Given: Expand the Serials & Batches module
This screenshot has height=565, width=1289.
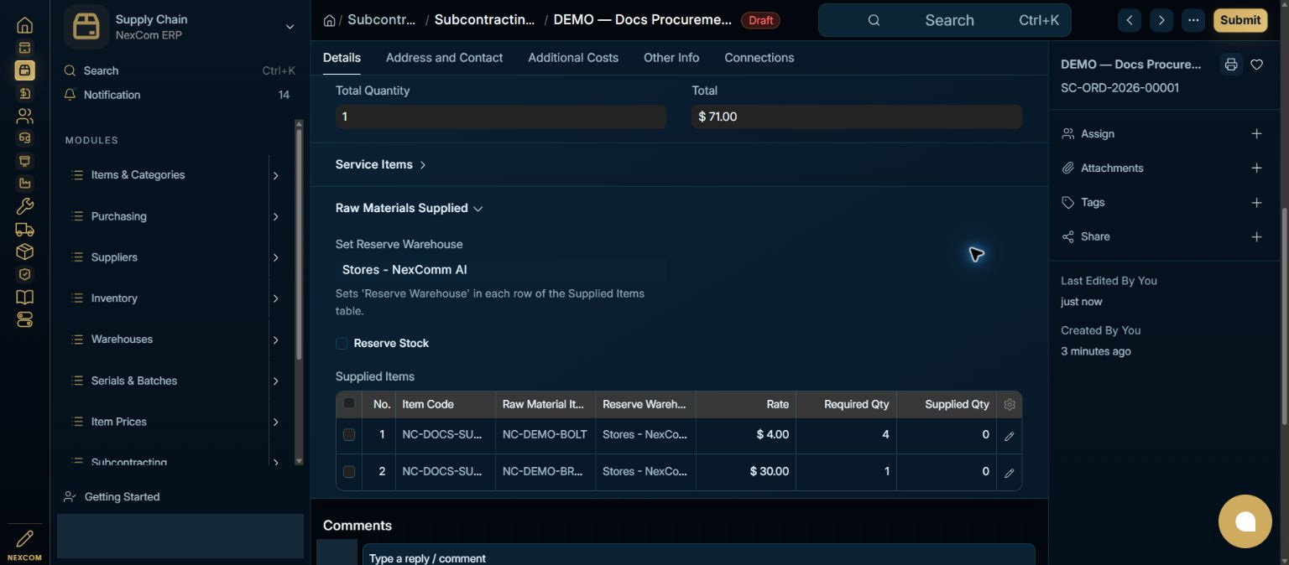Looking at the screenshot, I should [x=275, y=381].
